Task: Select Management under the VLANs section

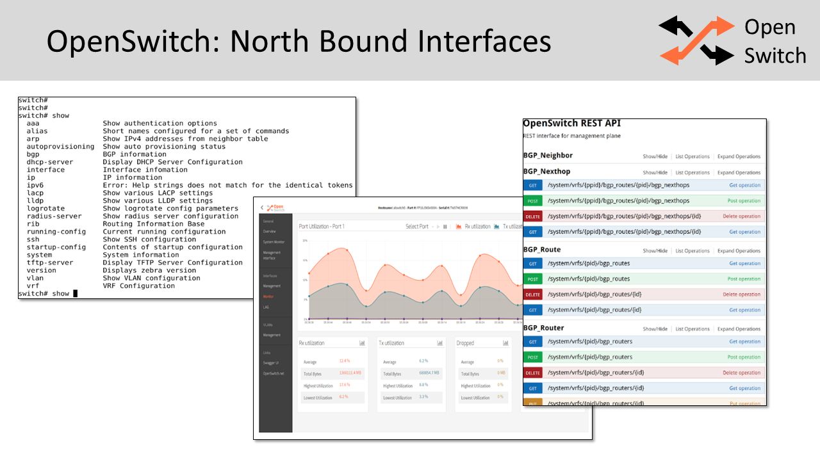Action: [272, 335]
